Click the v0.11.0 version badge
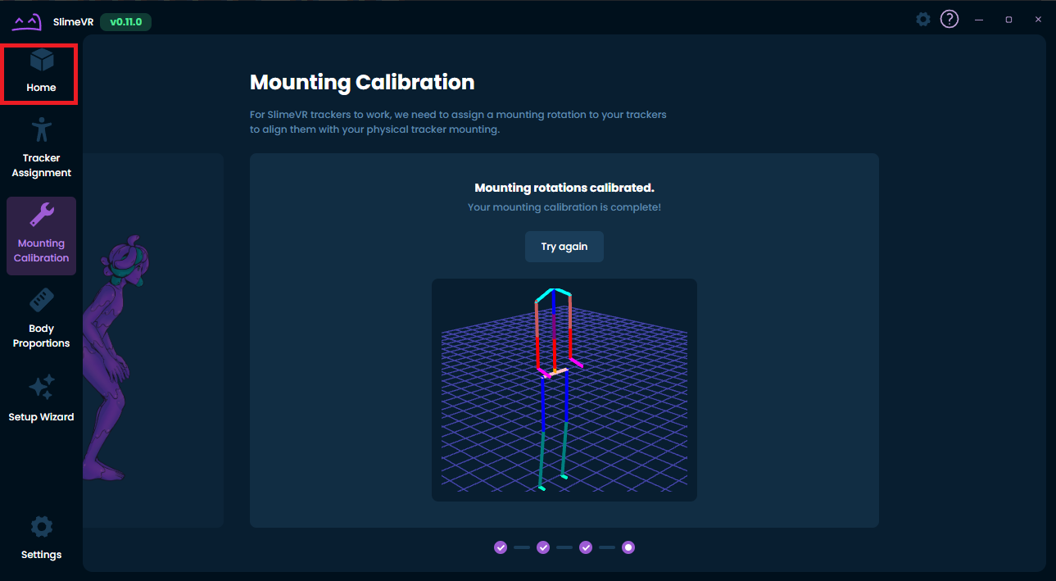Viewport: 1056px width, 581px height. (125, 22)
